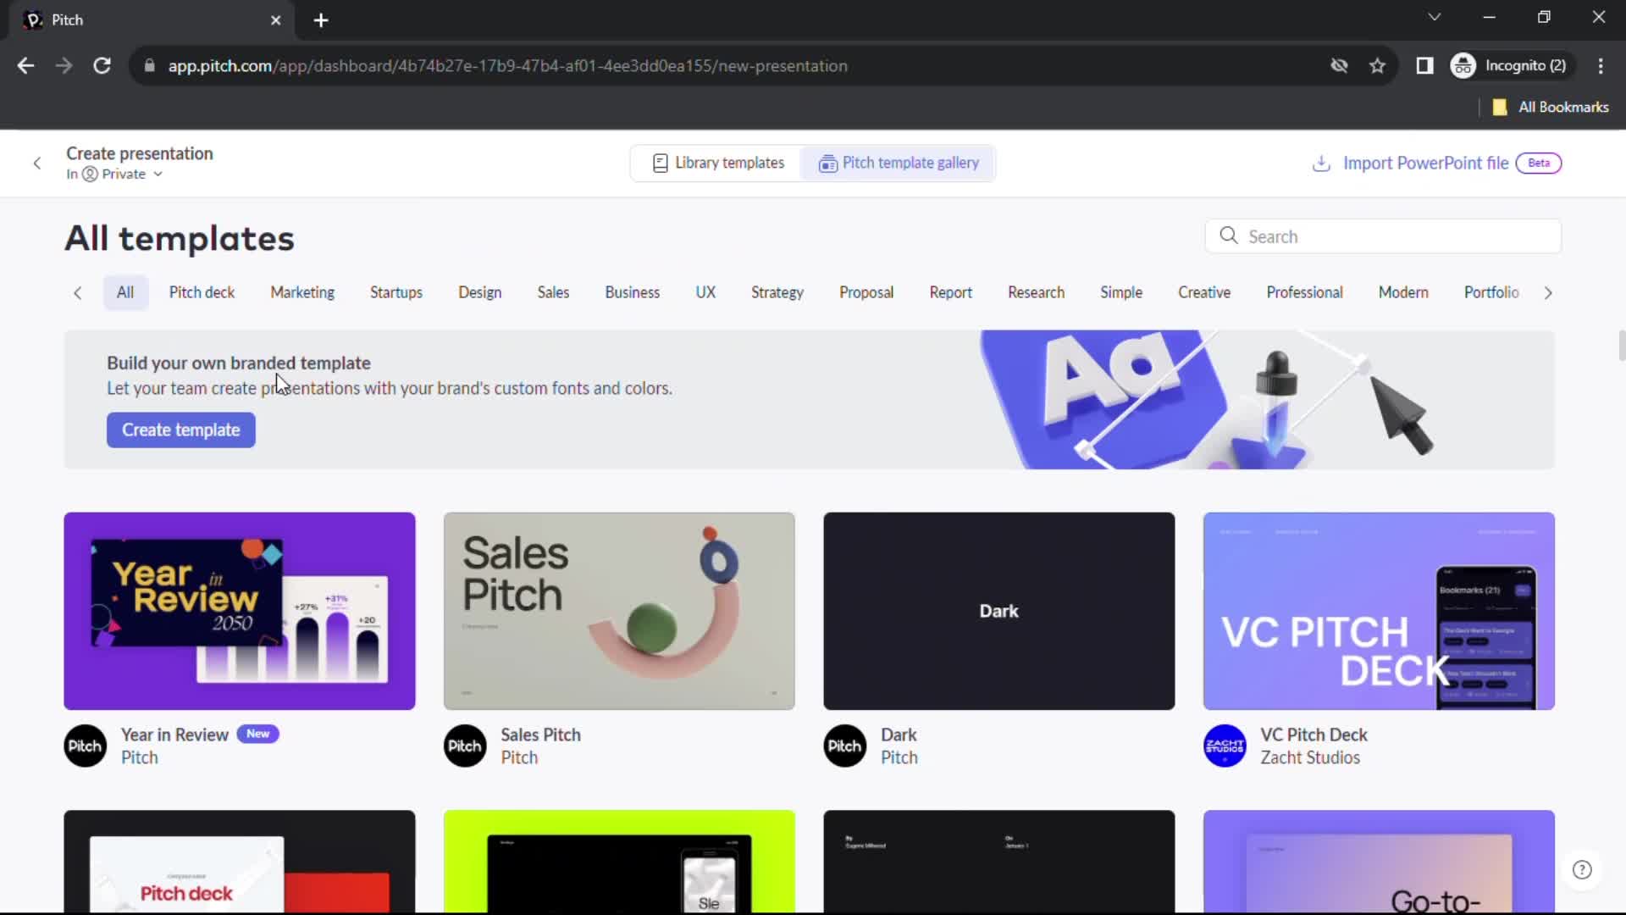Click the Create template button
Viewport: 1626px width, 915px height.
[181, 430]
